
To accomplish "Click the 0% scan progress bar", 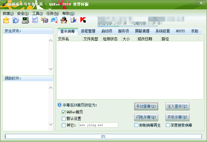I will pyautogui.click(x=103, y=137).
